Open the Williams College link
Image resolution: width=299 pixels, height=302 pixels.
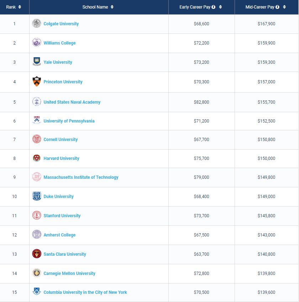point(59,43)
